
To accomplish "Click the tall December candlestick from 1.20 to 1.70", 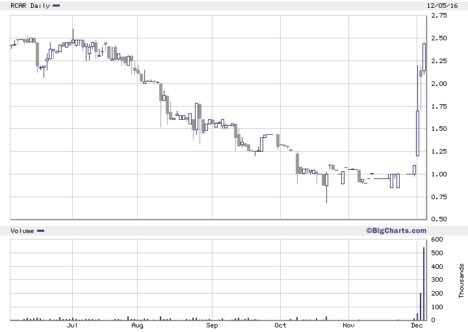I will [417, 133].
